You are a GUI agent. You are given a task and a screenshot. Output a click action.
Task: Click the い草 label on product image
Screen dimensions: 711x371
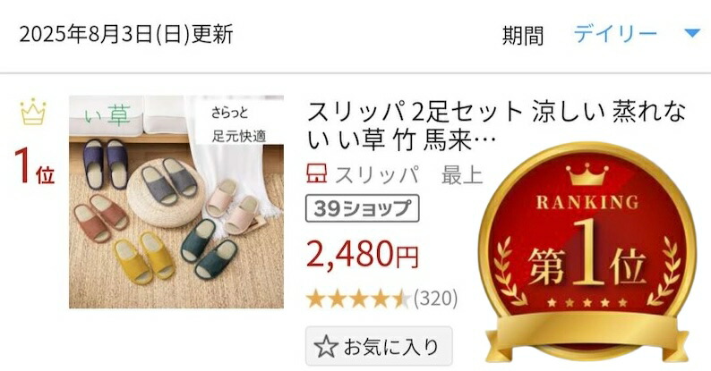tap(108, 115)
